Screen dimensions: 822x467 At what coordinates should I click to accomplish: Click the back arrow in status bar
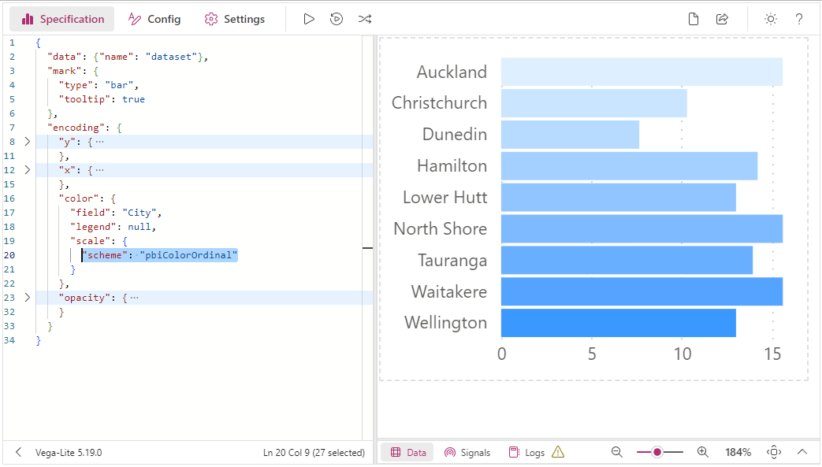tap(18, 452)
